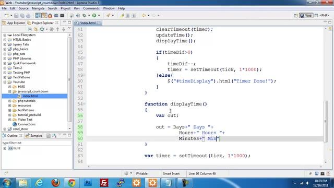Select the zend_store project
Image resolution: width=334 pixels, height=188 pixels.
pyautogui.click(x=20, y=129)
